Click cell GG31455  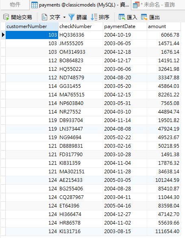point(81,86)
